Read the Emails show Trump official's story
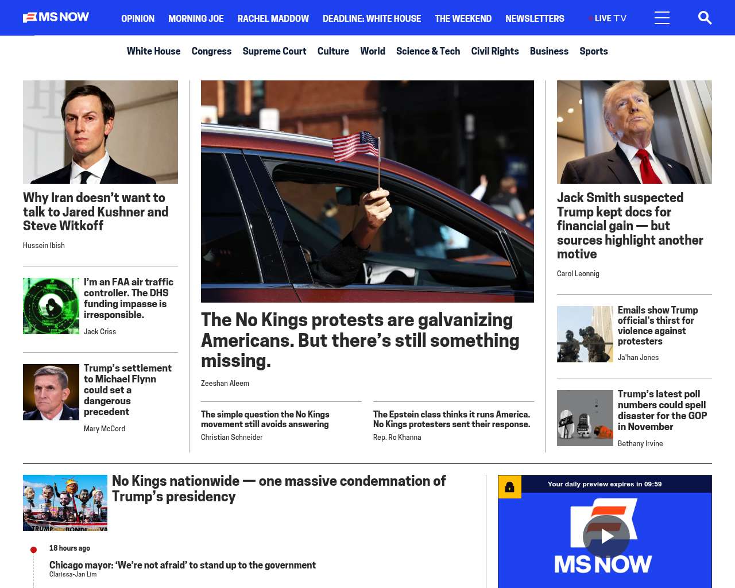Image resolution: width=735 pixels, height=588 pixels. pyautogui.click(x=658, y=326)
